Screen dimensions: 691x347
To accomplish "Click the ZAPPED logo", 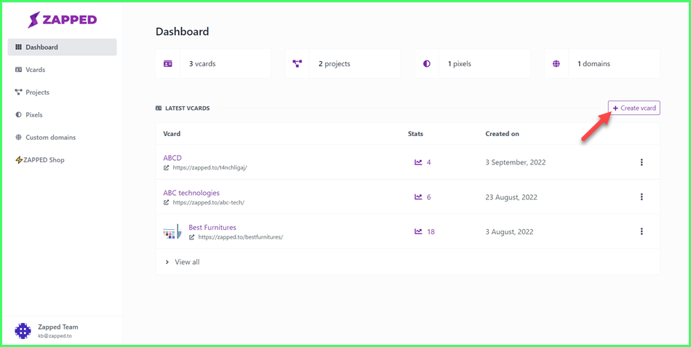I will 62,20.
